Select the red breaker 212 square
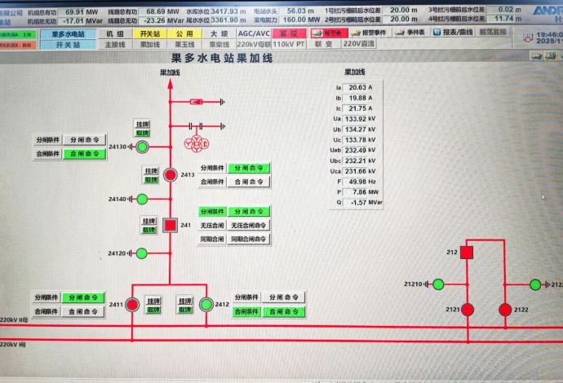 pos(467,253)
